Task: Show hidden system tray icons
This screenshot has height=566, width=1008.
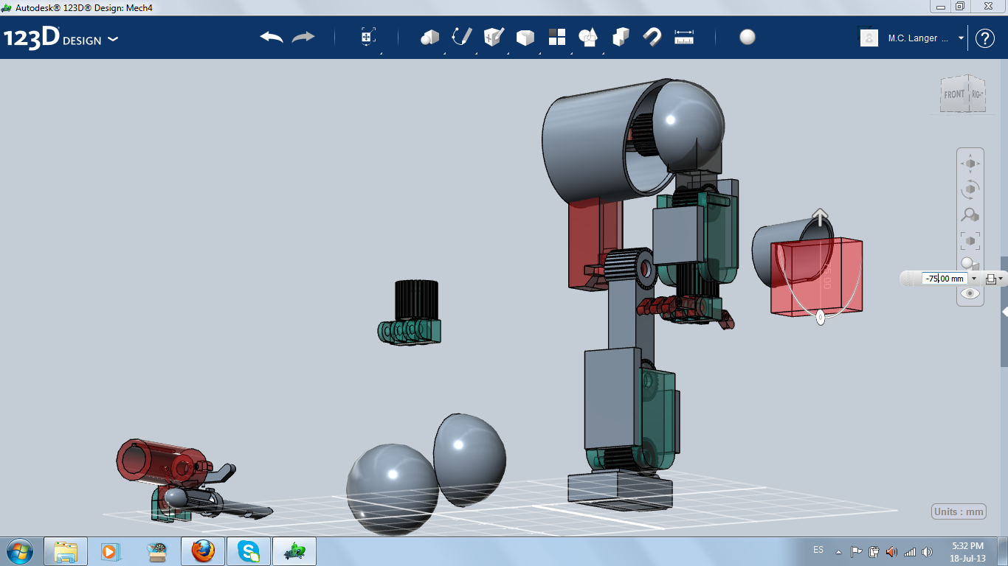Action: 838,551
